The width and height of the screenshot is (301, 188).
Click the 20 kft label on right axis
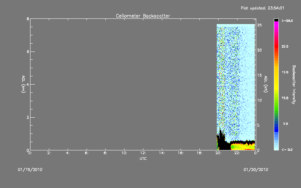tap(259, 50)
